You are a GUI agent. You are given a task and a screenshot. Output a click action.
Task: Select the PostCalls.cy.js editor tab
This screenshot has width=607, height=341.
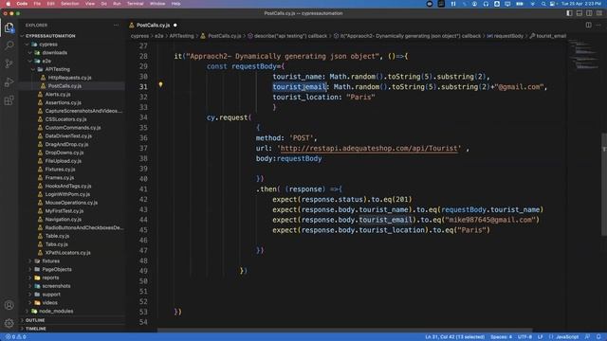pos(153,26)
